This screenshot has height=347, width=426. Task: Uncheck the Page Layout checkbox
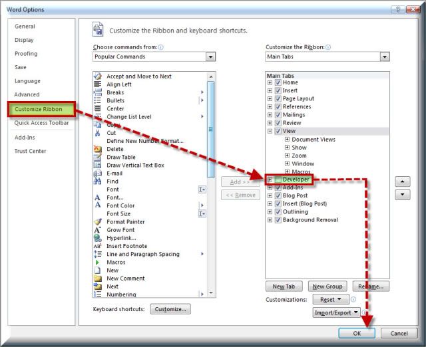click(278, 98)
